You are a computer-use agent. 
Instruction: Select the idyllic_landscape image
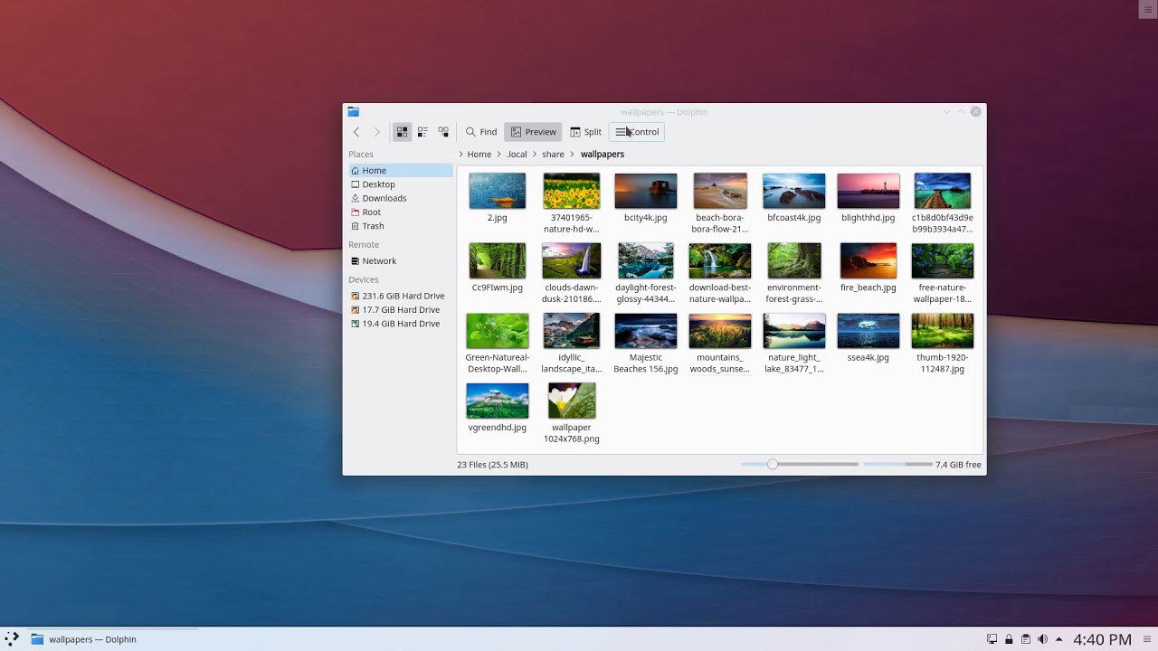click(x=572, y=331)
